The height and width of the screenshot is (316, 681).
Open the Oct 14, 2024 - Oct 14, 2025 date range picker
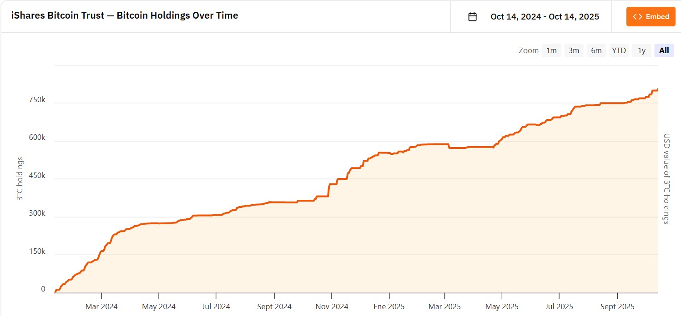(x=545, y=17)
